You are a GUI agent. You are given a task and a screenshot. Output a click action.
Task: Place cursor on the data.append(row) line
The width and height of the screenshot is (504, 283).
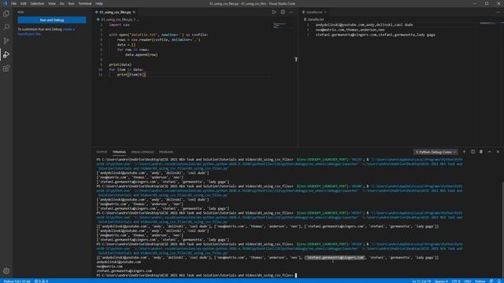coord(142,54)
